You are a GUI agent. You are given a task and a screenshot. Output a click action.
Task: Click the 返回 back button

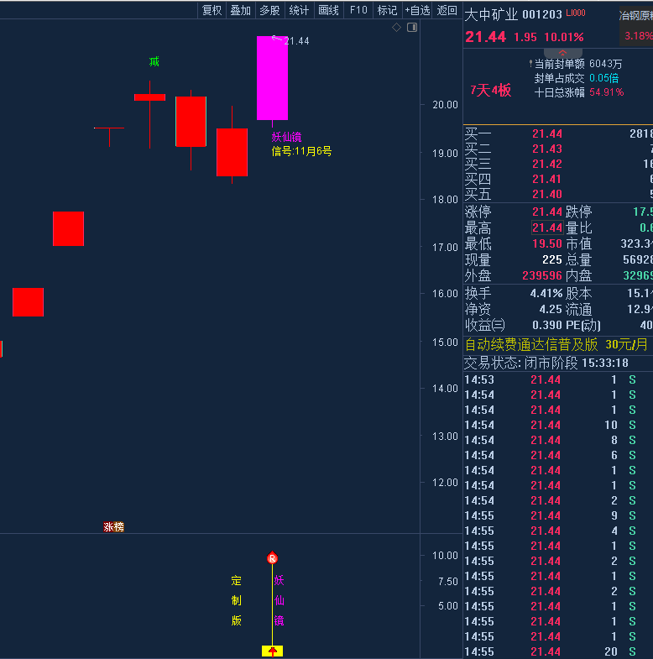(447, 10)
